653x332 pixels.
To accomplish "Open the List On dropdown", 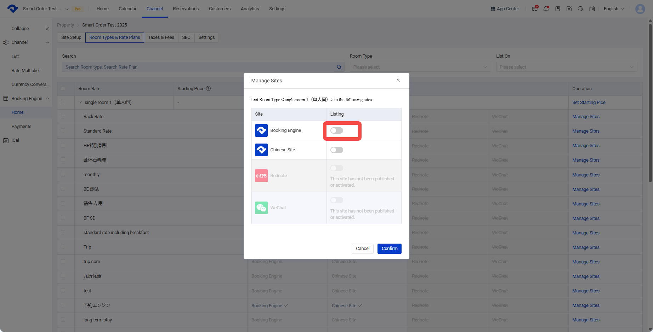I will [x=567, y=67].
